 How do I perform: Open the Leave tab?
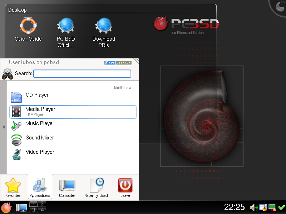coord(125,188)
